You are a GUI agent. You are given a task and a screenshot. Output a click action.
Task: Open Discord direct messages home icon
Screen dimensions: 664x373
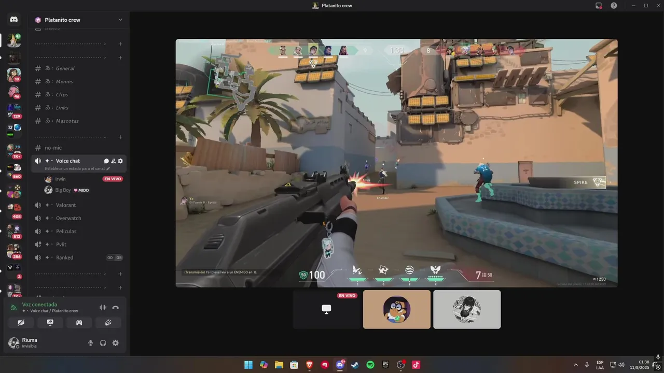[x=14, y=20]
